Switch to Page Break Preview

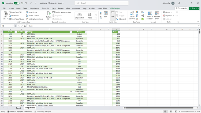coord(176,112)
